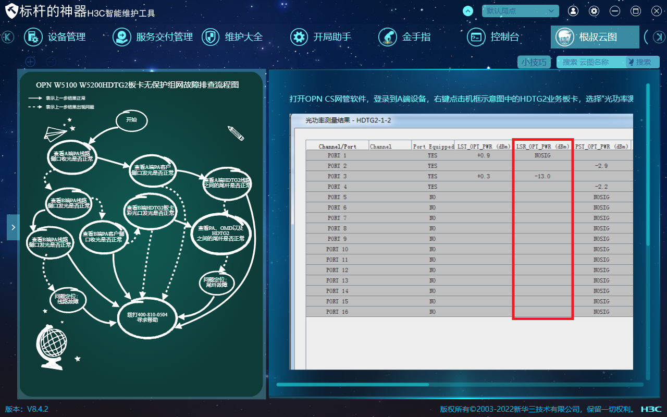Image resolution: width=667 pixels, height=417 pixels.
Task: Click the zoom out minus icon
Action: (x=51, y=62)
